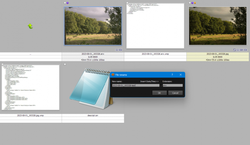250x145 pixels.
Task: Tick the checkbox on the descript.ion file
Action: (65, 64)
